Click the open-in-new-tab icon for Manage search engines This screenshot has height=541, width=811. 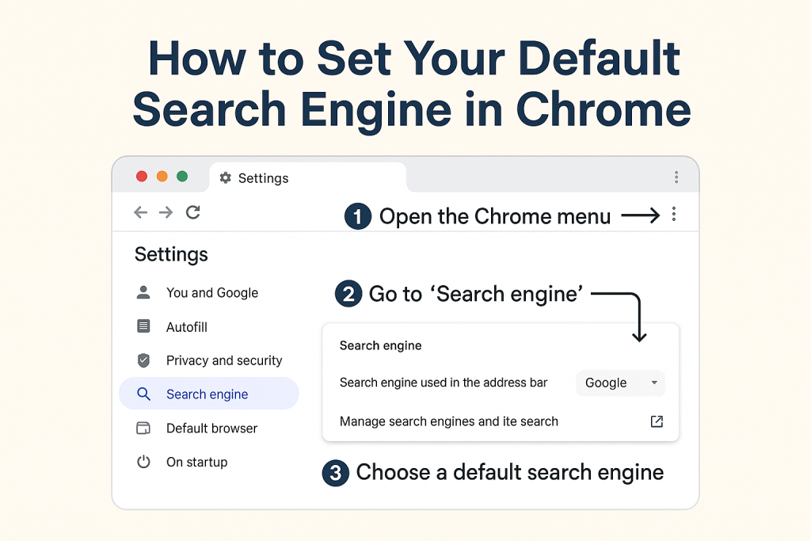tap(657, 421)
